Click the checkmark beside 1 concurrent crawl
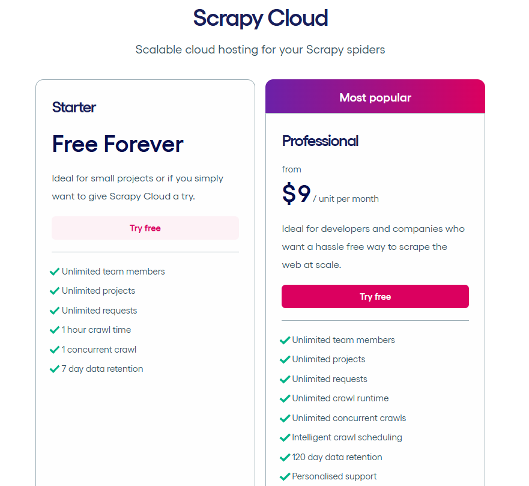 click(x=55, y=349)
